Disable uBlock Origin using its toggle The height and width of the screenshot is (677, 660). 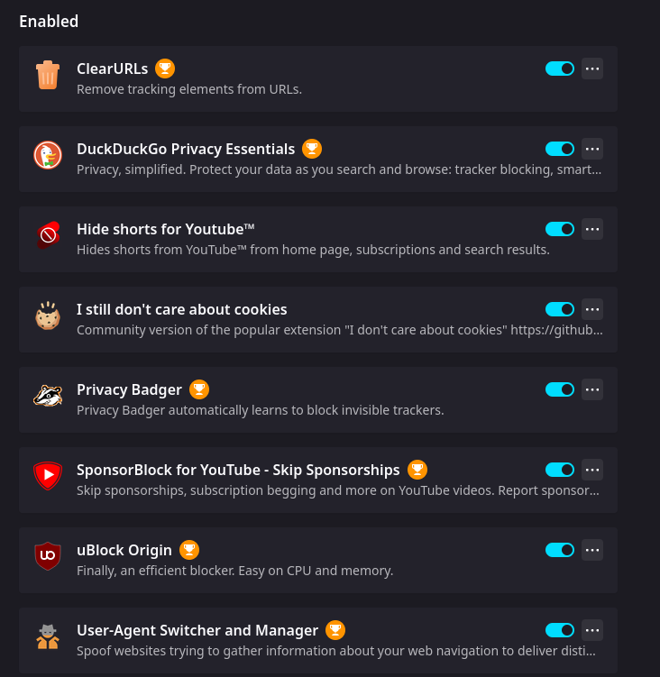tap(560, 550)
